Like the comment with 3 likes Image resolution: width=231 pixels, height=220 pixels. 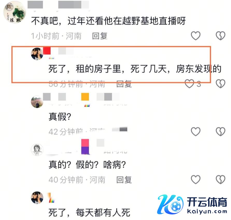[x=190, y=84]
